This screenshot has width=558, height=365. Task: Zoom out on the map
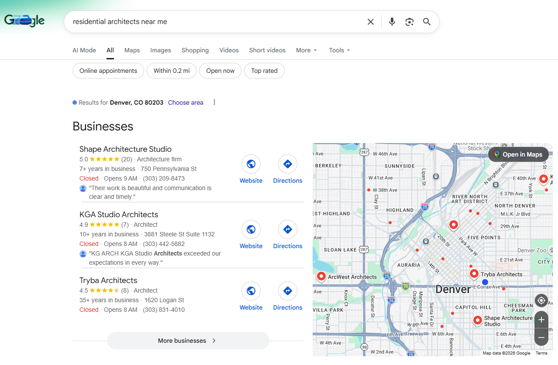click(x=541, y=337)
